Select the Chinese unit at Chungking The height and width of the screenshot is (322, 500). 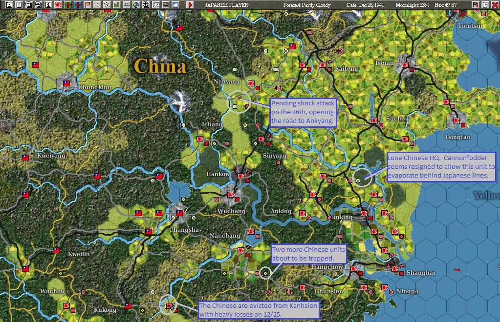point(66,83)
